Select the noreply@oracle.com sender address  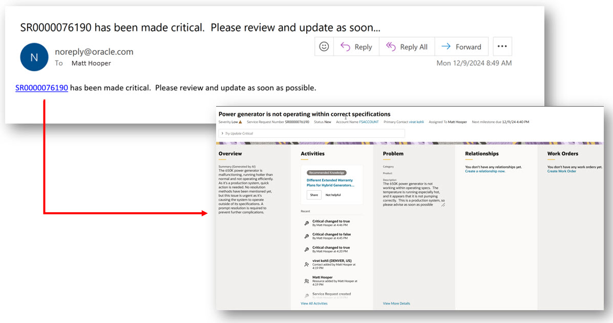94,52
